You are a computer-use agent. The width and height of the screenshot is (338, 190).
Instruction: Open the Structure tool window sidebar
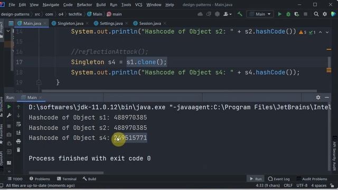point(2,107)
